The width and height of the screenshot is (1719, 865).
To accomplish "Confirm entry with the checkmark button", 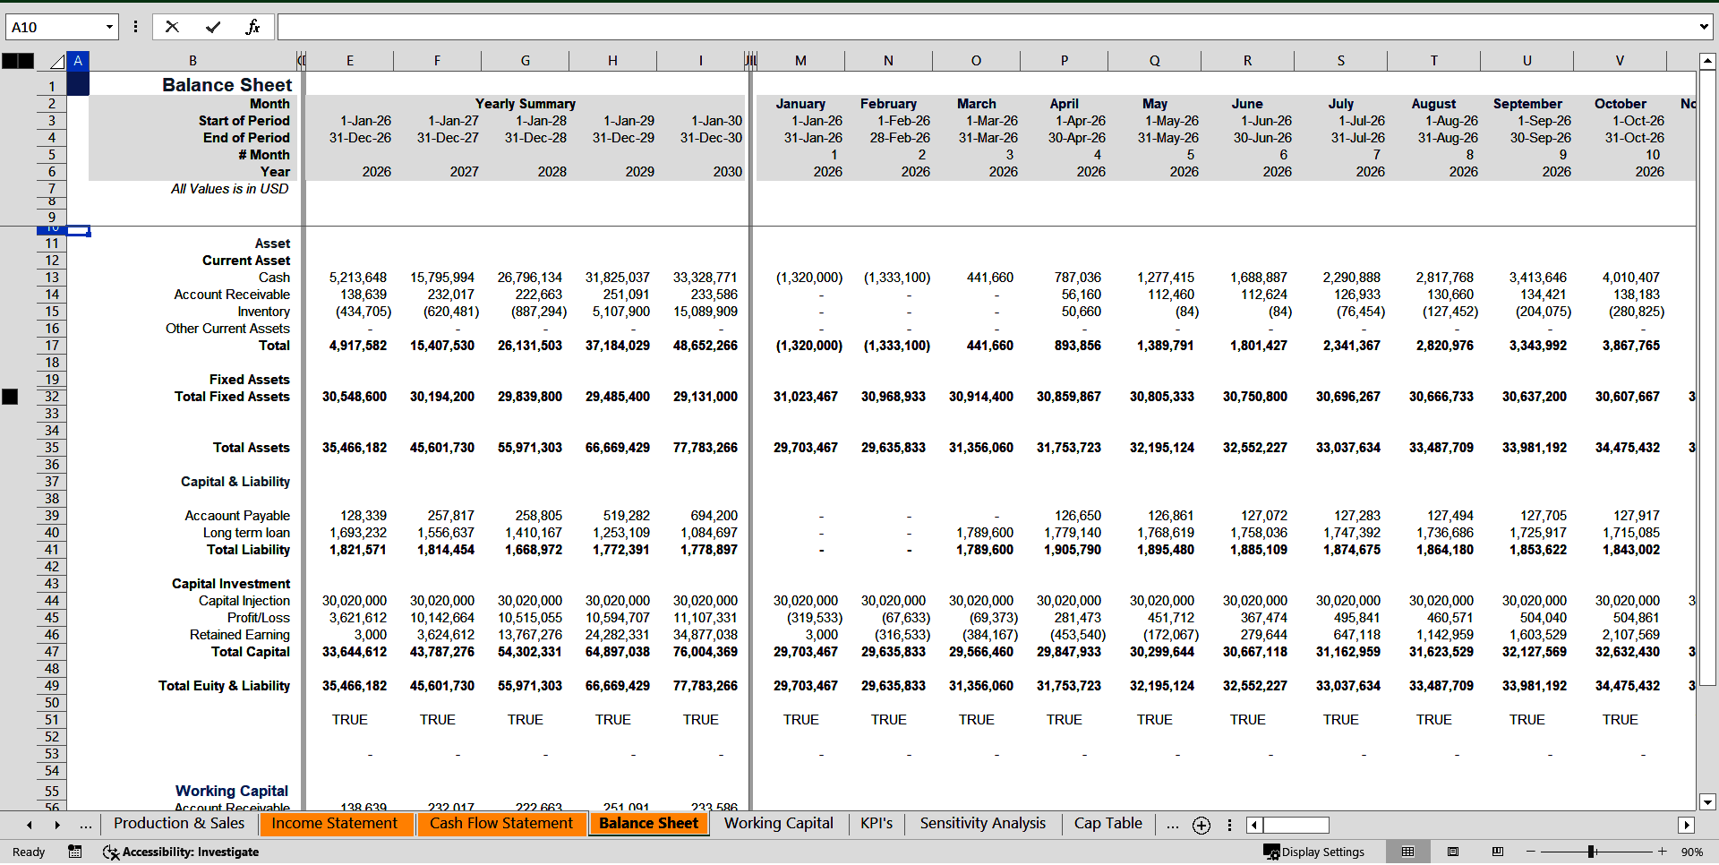I will point(213,27).
